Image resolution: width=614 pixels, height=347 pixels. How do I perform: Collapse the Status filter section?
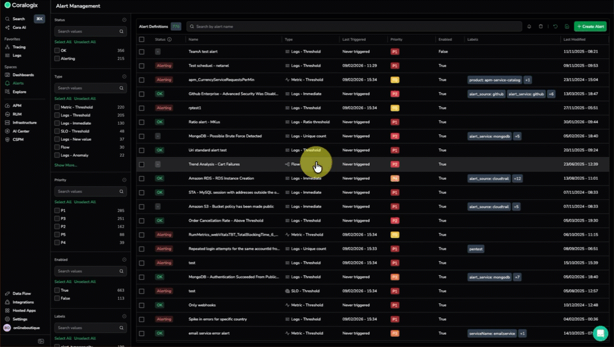[124, 20]
